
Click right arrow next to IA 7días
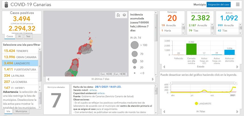237,111
